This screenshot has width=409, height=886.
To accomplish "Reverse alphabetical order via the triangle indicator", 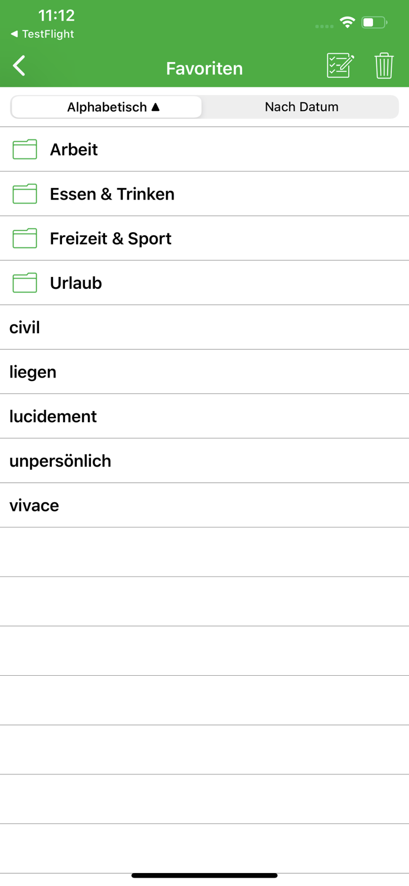I will point(155,107).
